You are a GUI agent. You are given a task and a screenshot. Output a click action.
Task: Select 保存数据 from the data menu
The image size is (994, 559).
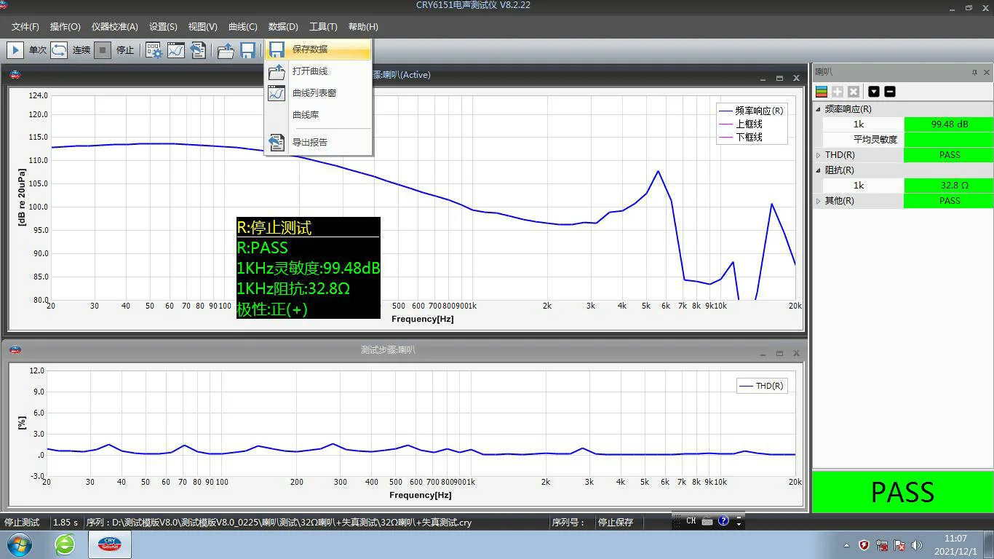point(310,49)
